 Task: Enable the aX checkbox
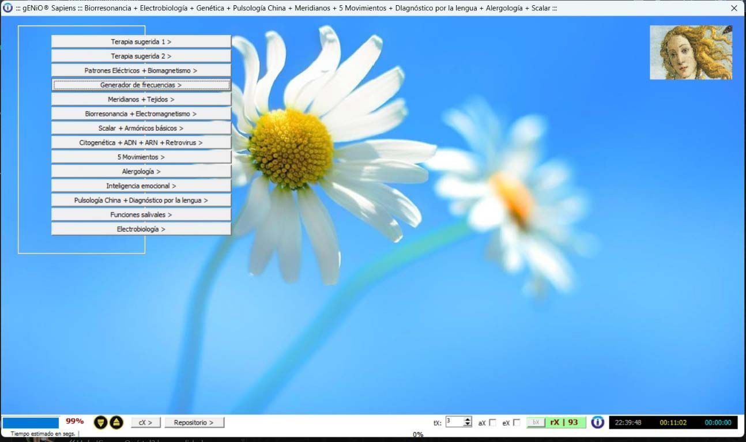[492, 422]
